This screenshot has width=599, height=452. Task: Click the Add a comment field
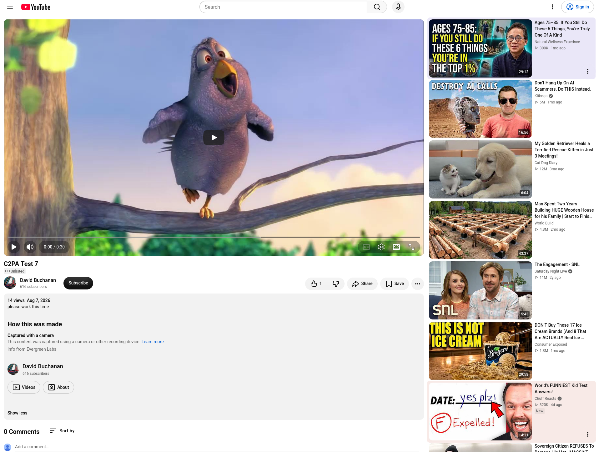click(x=217, y=447)
